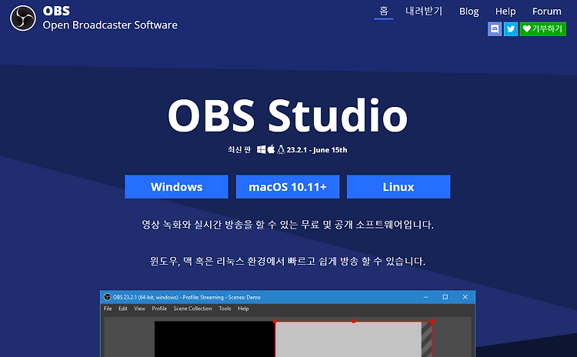
Task: Click the Open Broadcaster Software title link
Action: tap(110, 25)
